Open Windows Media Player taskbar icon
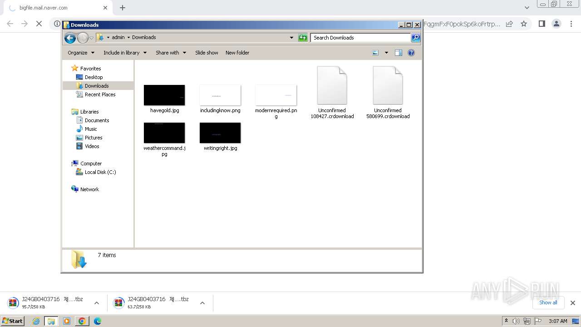 click(67, 321)
